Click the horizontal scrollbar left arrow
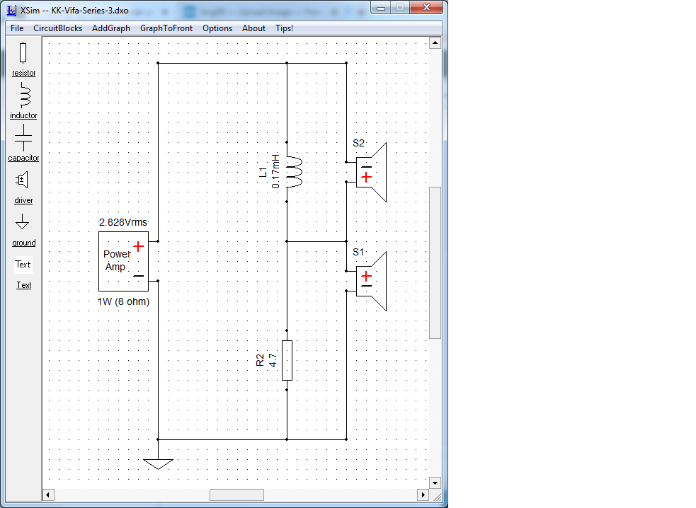This screenshot has width=696, height=508. click(48, 495)
